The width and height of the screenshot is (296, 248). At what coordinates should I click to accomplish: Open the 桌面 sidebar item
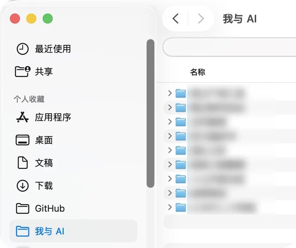pyautogui.click(x=43, y=140)
